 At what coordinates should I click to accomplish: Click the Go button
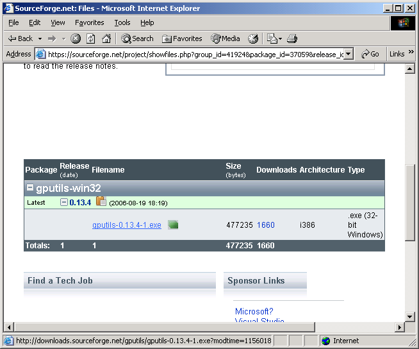[x=370, y=55]
